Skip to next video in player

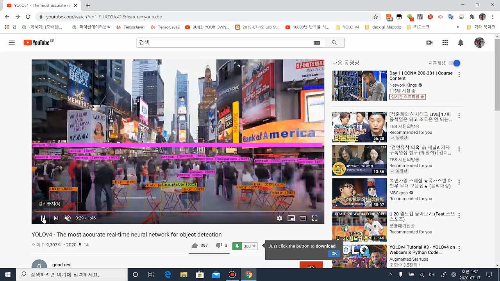pos(56,218)
